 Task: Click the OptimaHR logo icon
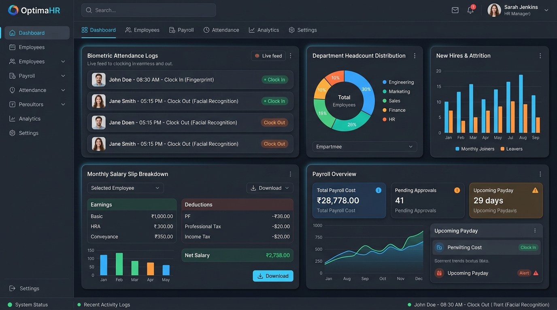tap(13, 10)
